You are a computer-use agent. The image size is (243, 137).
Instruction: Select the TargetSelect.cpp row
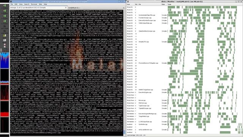(185, 116)
